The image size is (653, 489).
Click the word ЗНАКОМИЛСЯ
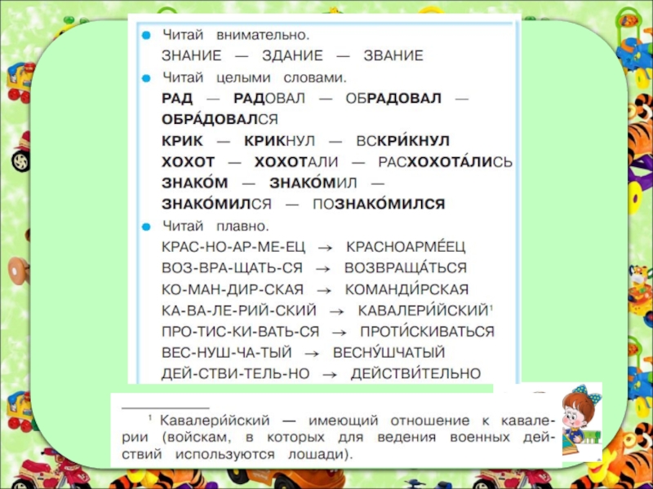[x=216, y=204]
